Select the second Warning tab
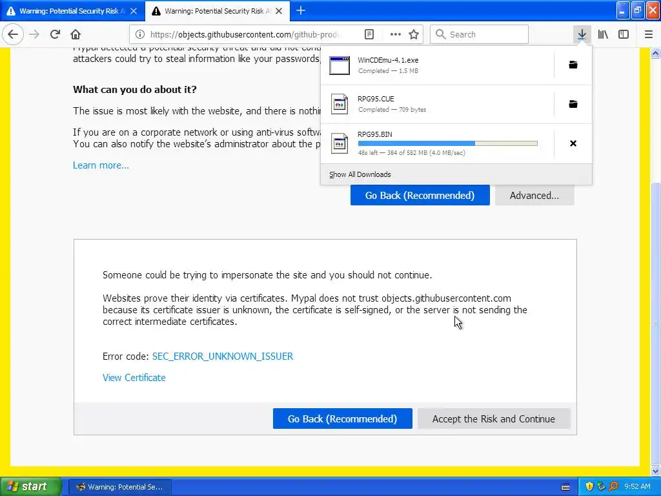The image size is (661, 496). [218, 11]
